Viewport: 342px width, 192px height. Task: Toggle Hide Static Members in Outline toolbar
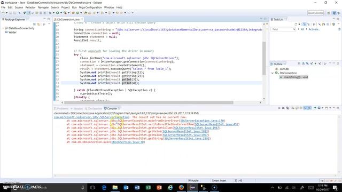coord(312,63)
